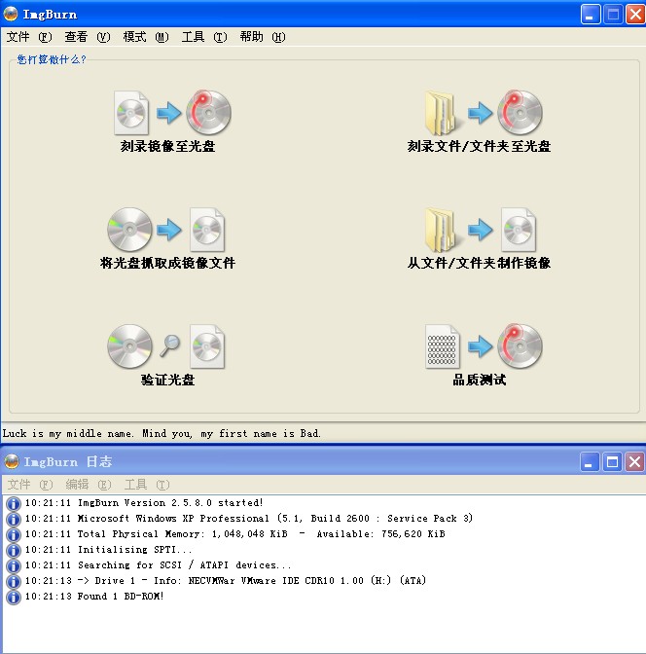Open the 工具 (T) menu in the log window
The width and height of the screenshot is (646, 654).
coord(147,485)
